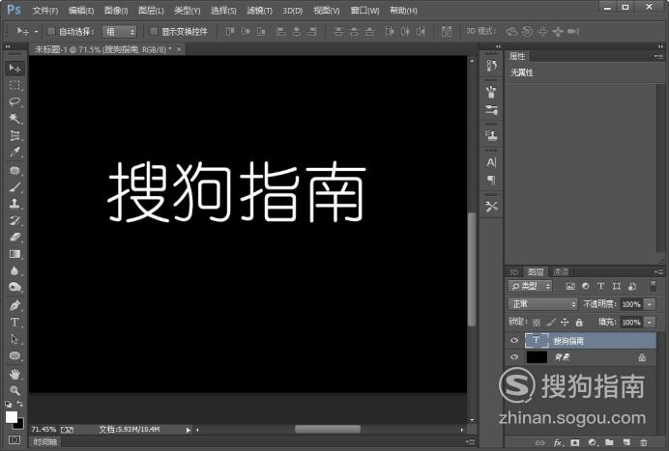Select the Move tool in toolbox
Screen dimensions: 669x451
[x=15, y=69]
